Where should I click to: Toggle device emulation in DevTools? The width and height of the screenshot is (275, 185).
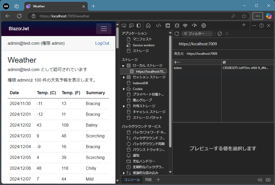coord(131,26)
